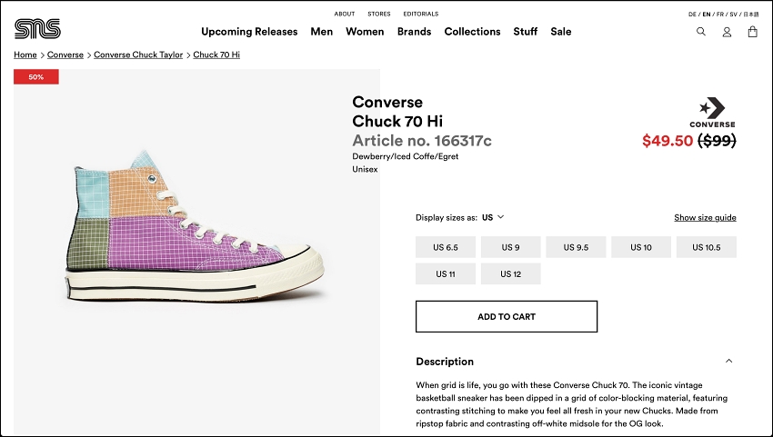Screen dimensions: 773x437
Task: Click the Converse brand logo
Action: (x=712, y=113)
